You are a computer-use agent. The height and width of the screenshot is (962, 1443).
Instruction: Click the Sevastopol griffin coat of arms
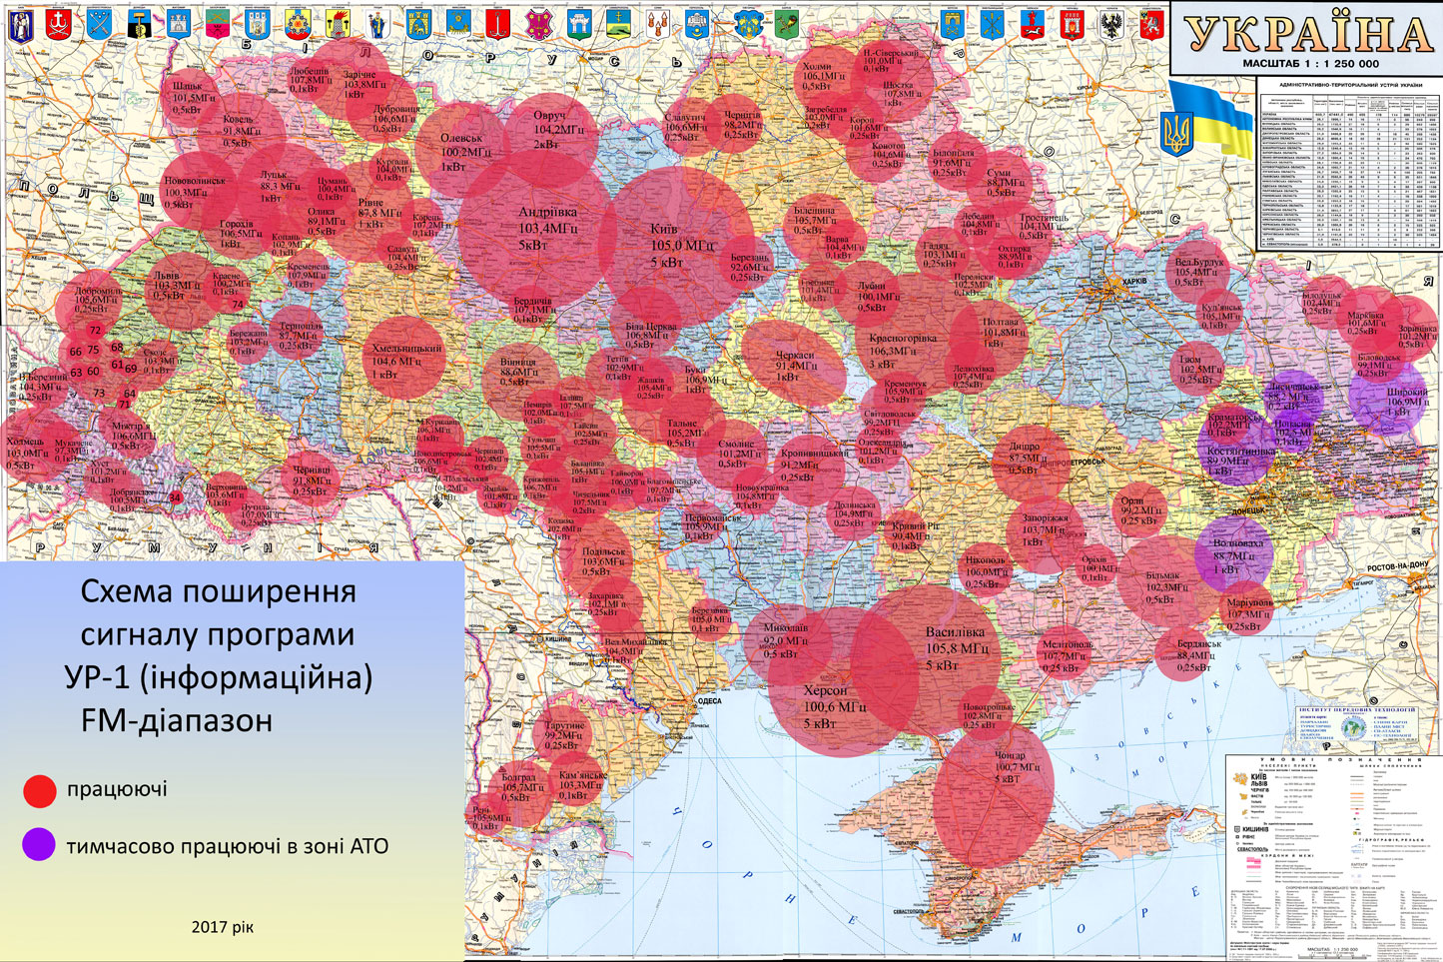tap(1151, 25)
